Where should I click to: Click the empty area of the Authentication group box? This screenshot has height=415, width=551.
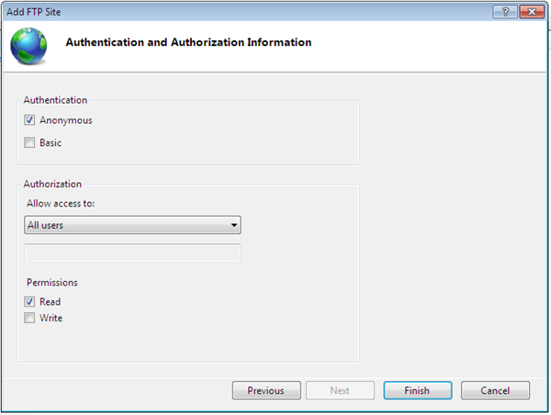coord(230,133)
